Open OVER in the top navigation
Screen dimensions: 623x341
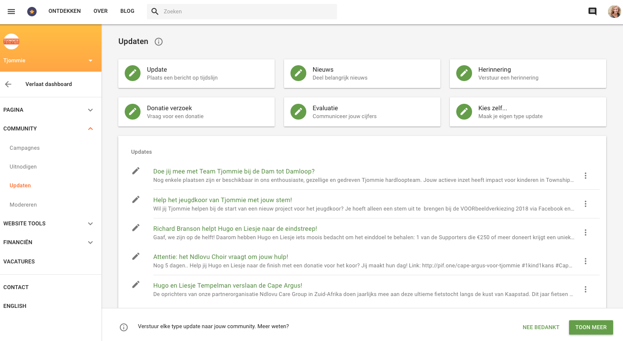pyautogui.click(x=100, y=11)
